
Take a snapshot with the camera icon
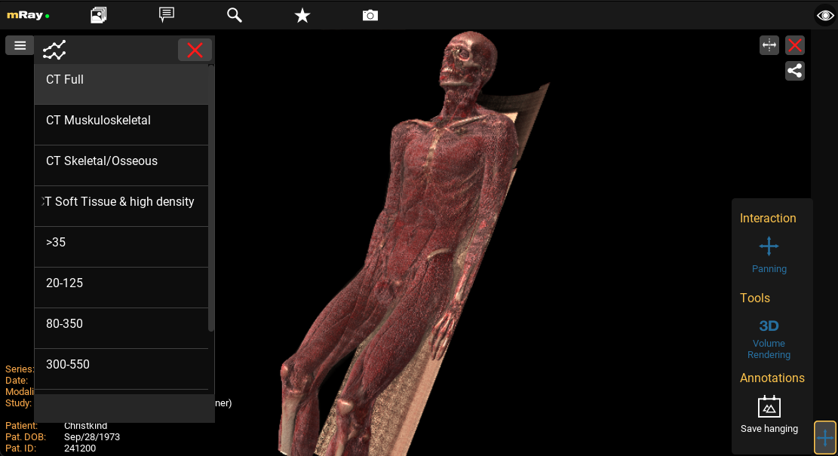[x=370, y=15]
